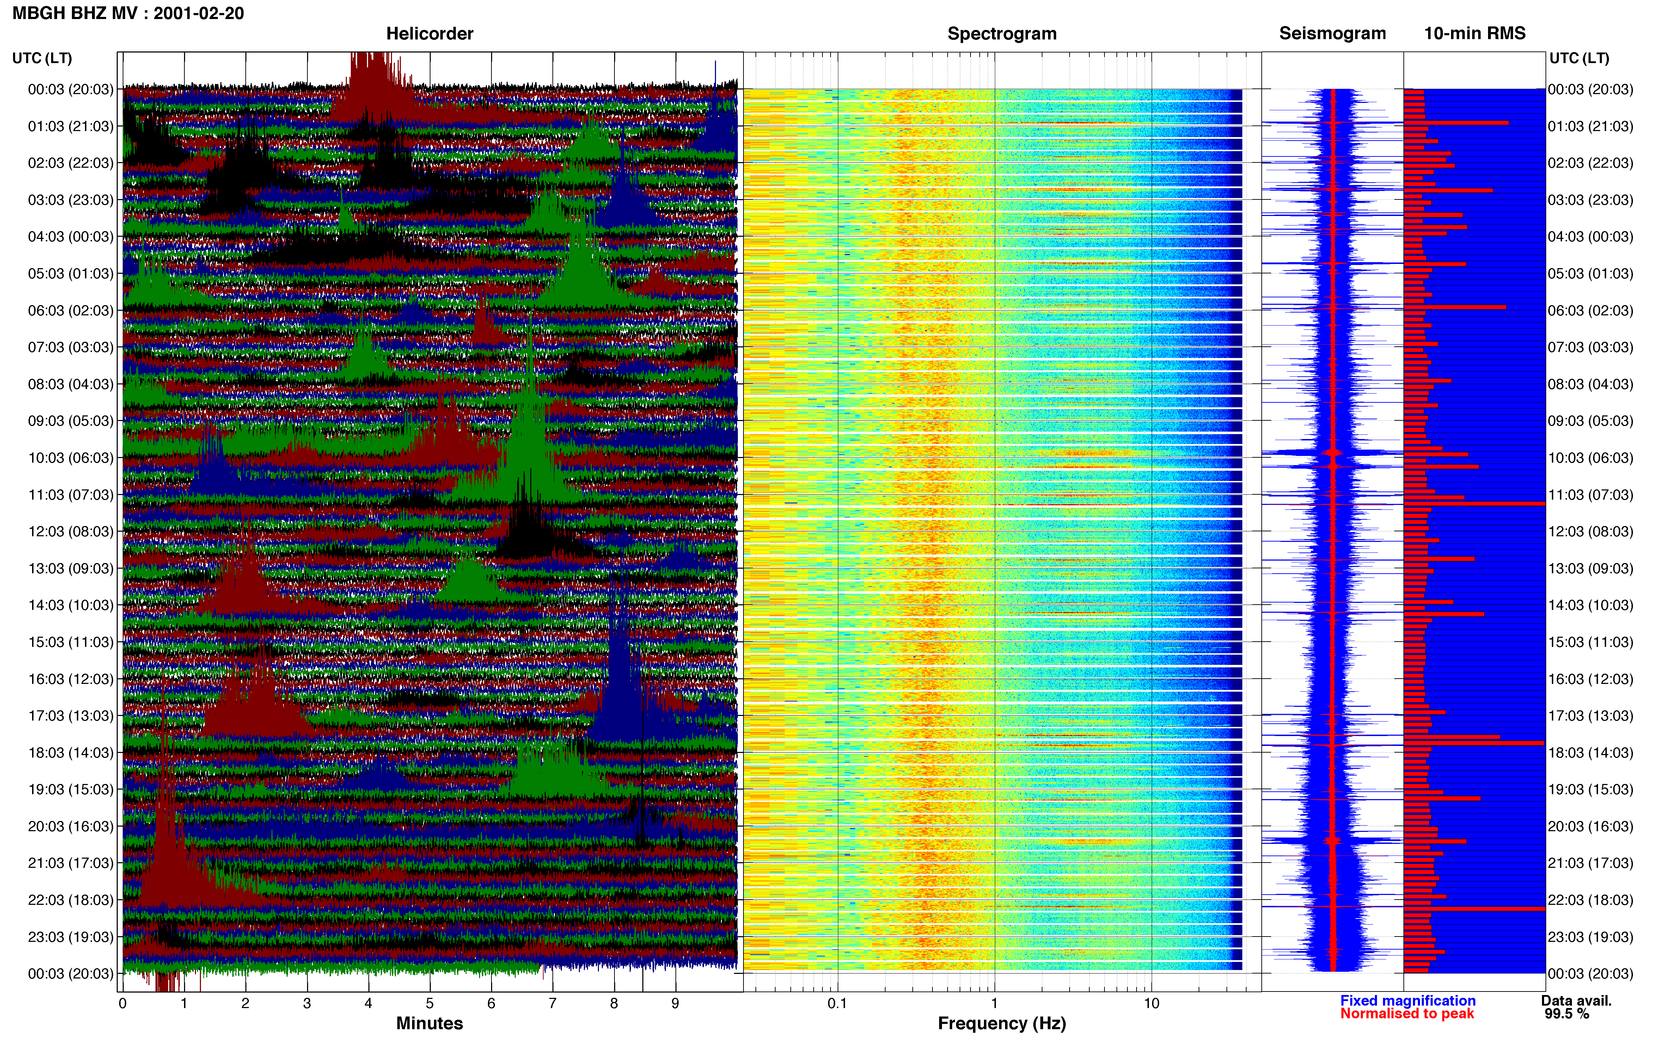Viewport: 1671px width, 1044px height.
Task: Click '01:03 (21:03)' beside the RMS panel
Action: 1590,126
